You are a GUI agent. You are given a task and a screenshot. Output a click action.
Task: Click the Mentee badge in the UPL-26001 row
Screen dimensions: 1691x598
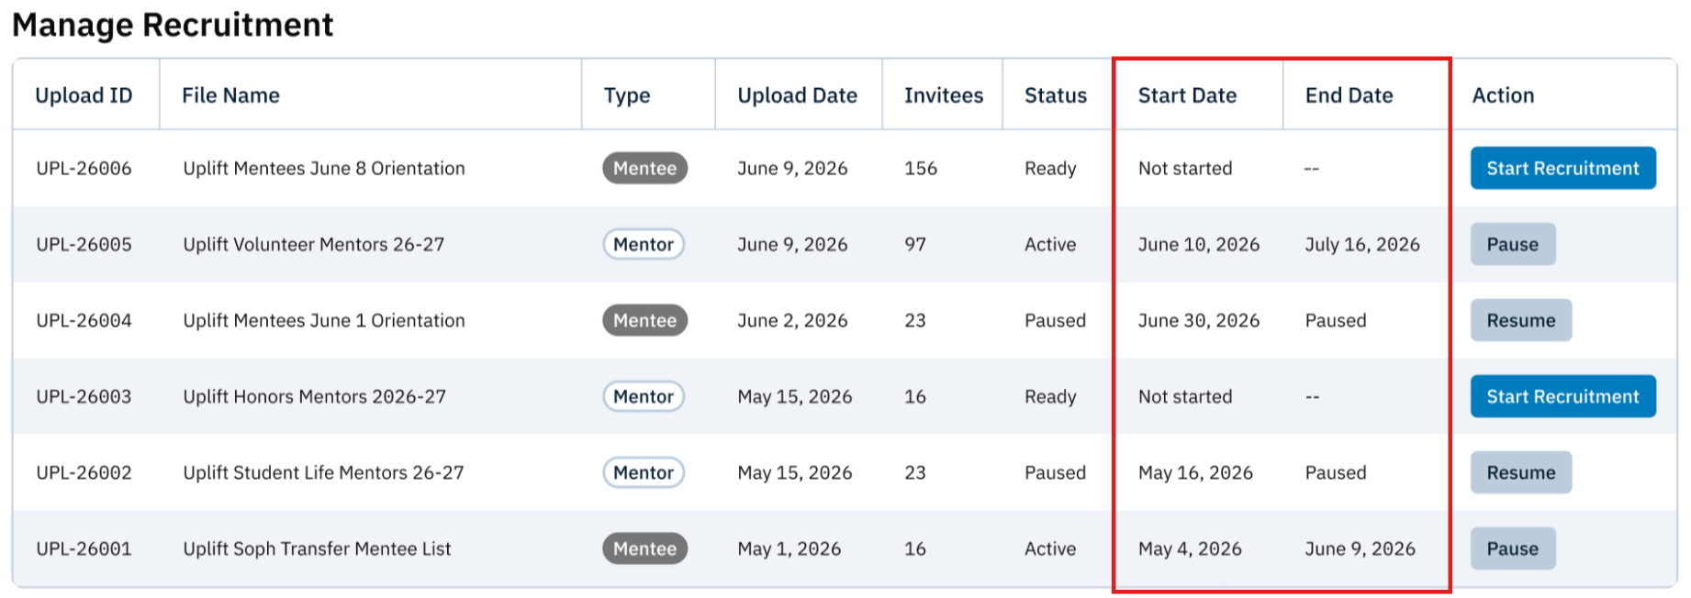[x=644, y=548]
